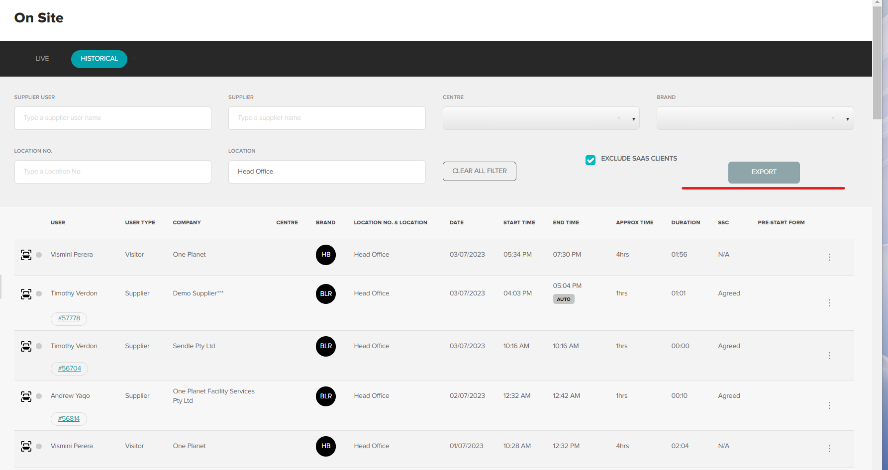Uncheck Exclude SaaS Clients checkbox
The width and height of the screenshot is (888, 470).
(x=591, y=160)
